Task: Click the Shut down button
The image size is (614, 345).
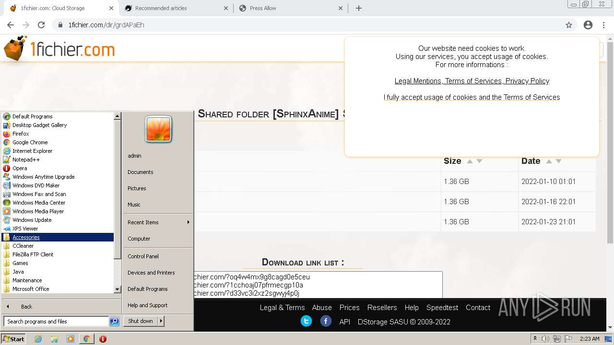Action: click(x=141, y=321)
